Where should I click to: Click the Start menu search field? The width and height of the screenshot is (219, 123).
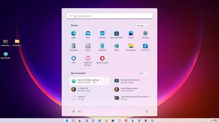pyautogui.click(x=109, y=16)
